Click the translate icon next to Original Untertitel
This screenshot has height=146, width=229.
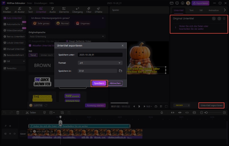pos(214,18)
